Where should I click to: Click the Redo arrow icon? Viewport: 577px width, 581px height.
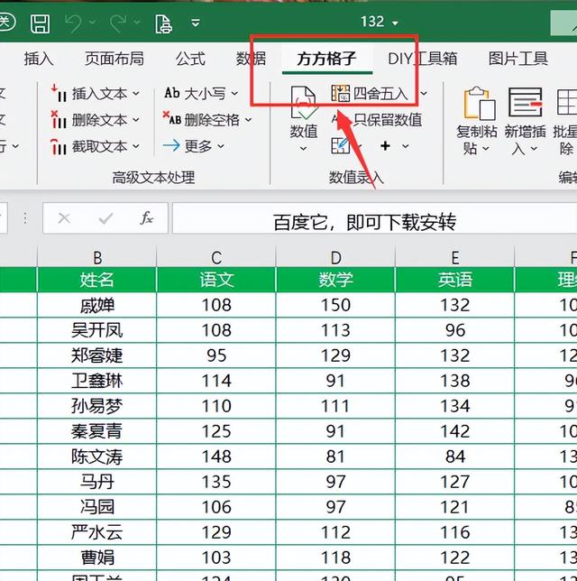click(118, 23)
